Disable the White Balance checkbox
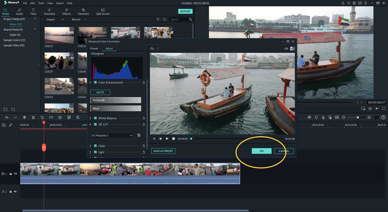Viewport: 388px width, 212px height. pyautogui.click(x=95, y=118)
